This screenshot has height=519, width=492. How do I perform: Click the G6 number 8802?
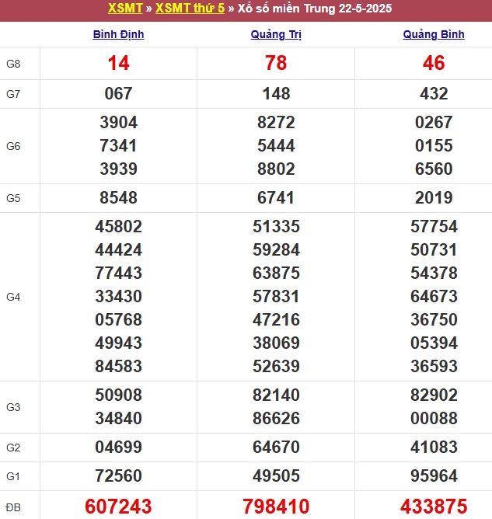276,169
